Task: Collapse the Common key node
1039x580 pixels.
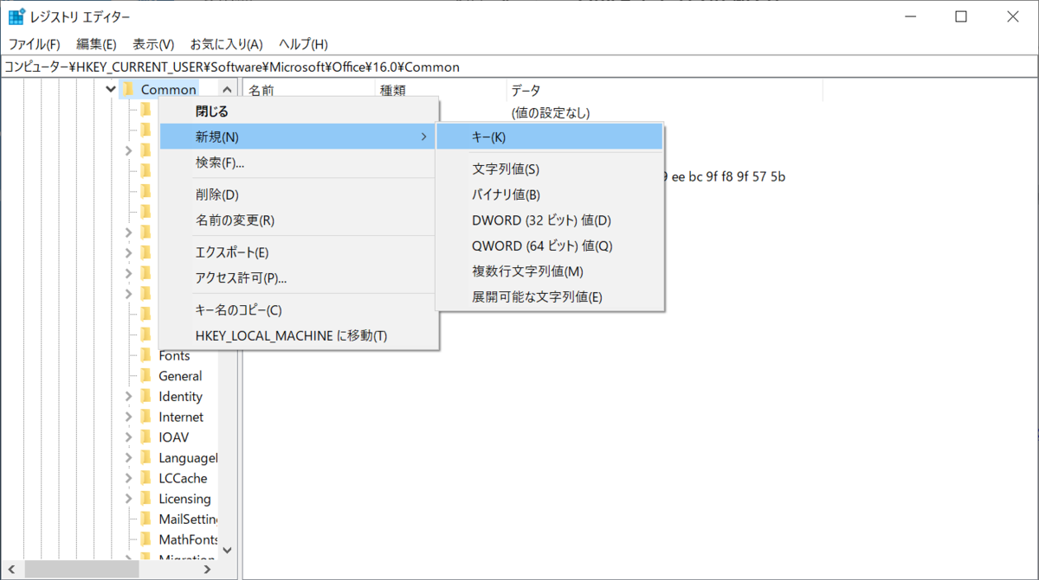Action: (111, 89)
